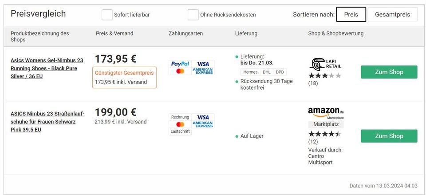
Task: Sort offers by Gesamtpreis
Action: coord(392,14)
